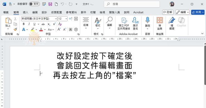Open Text Effects letter A icon
This screenshot has height=108, width=206.
tap(24, 30)
